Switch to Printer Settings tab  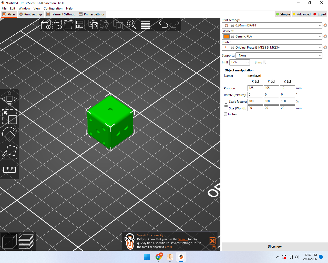92,14
